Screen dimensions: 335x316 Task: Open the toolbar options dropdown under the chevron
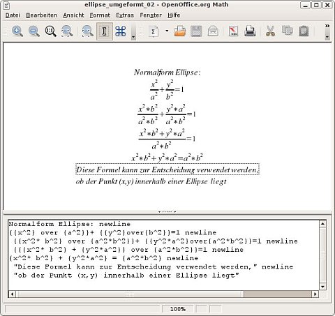click(x=327, y=37)
